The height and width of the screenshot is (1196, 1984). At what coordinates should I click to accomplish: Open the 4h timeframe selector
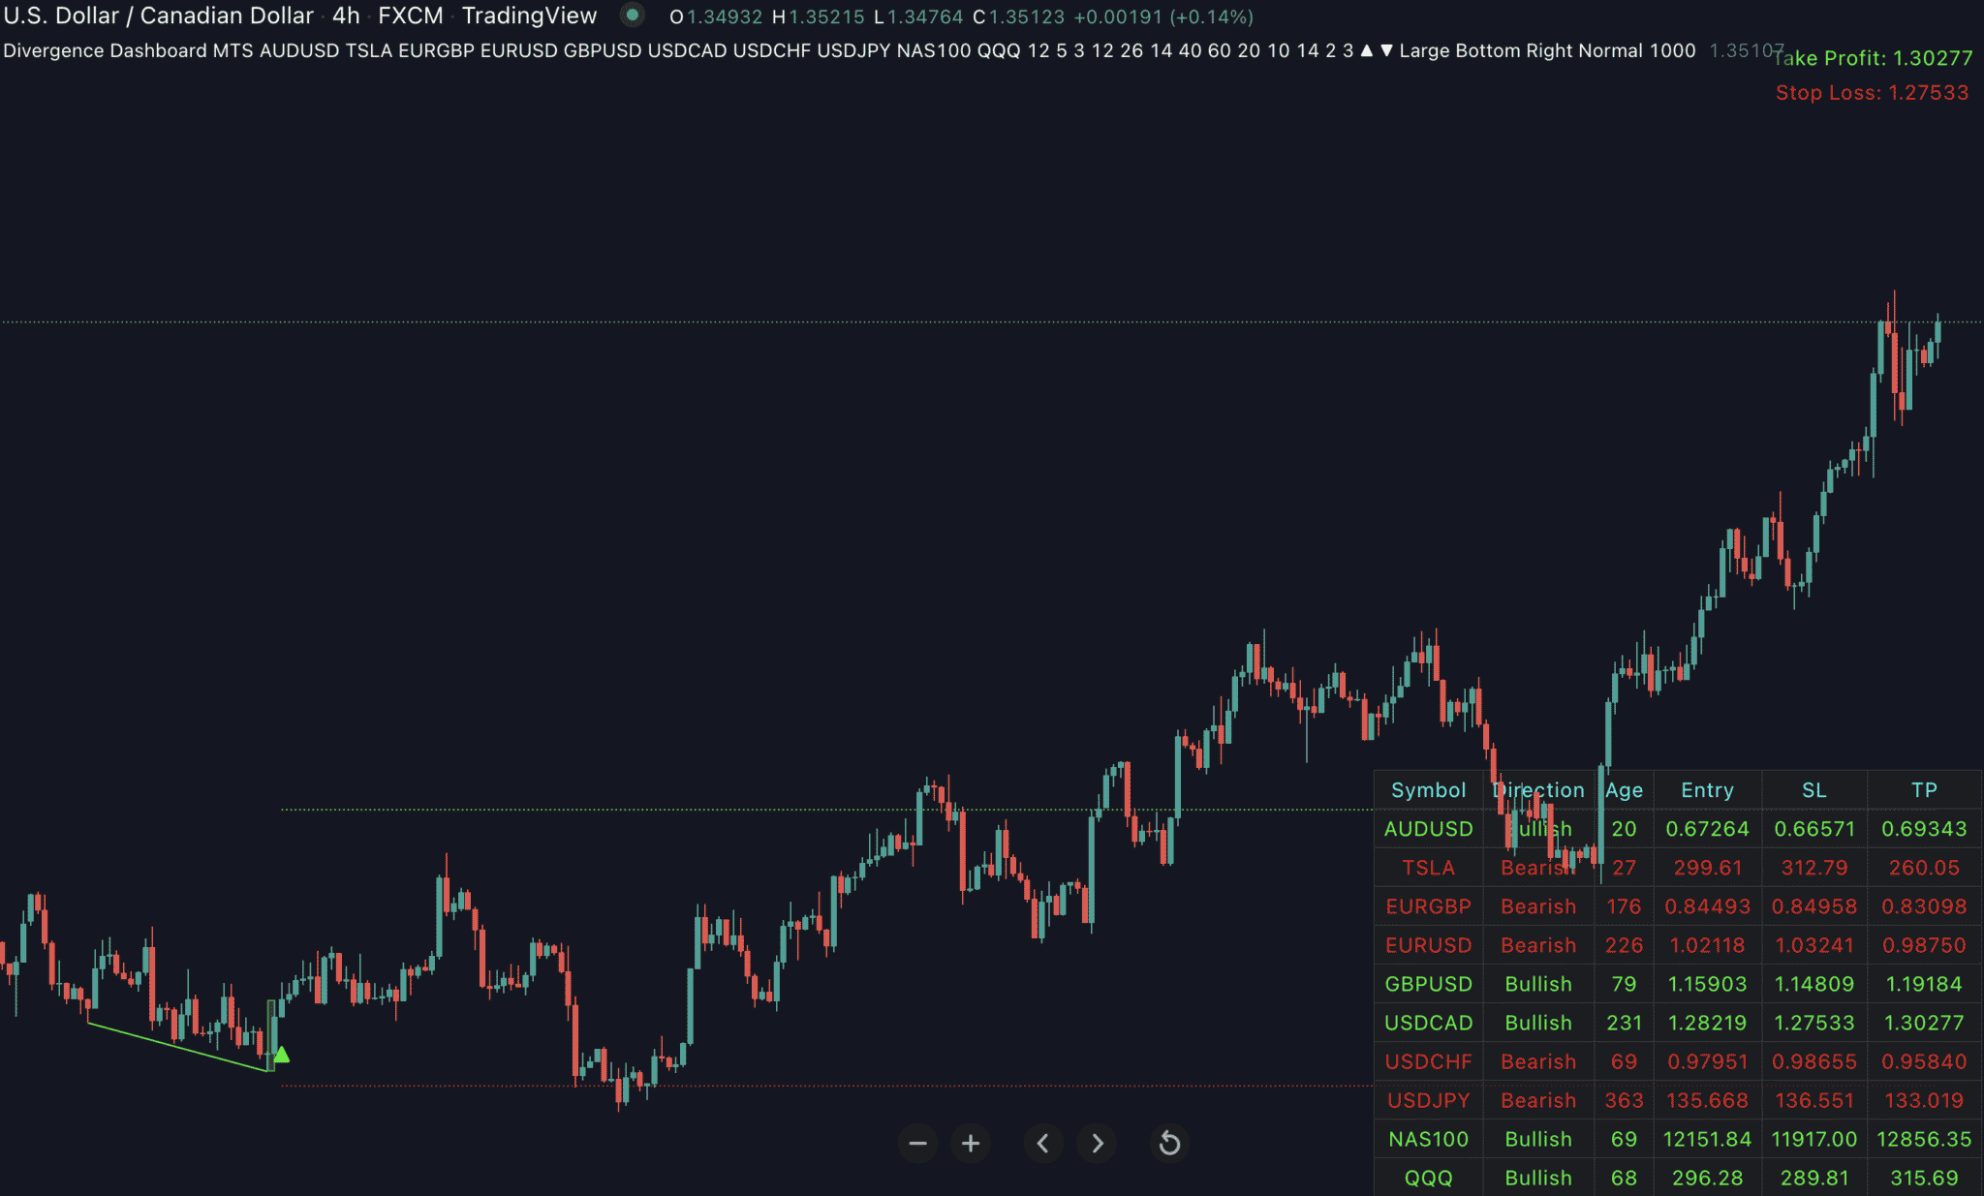coord(344,15)
